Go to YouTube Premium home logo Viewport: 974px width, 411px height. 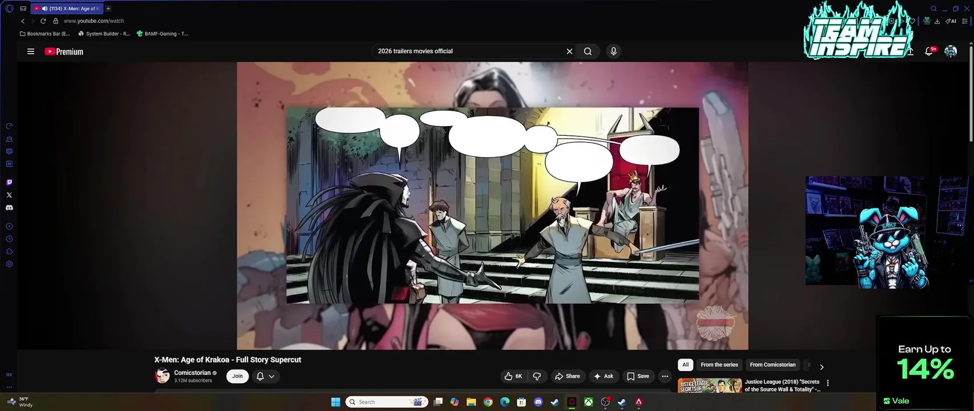point(64,51)
